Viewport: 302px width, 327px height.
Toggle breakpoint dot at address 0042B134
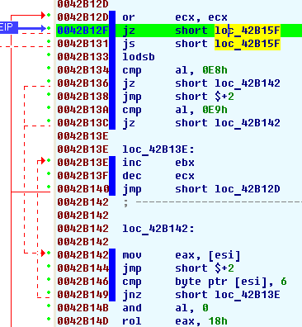click(49, 68)
